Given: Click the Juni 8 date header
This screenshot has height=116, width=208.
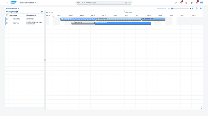Looking at the screenshot, I should point(194,15).
